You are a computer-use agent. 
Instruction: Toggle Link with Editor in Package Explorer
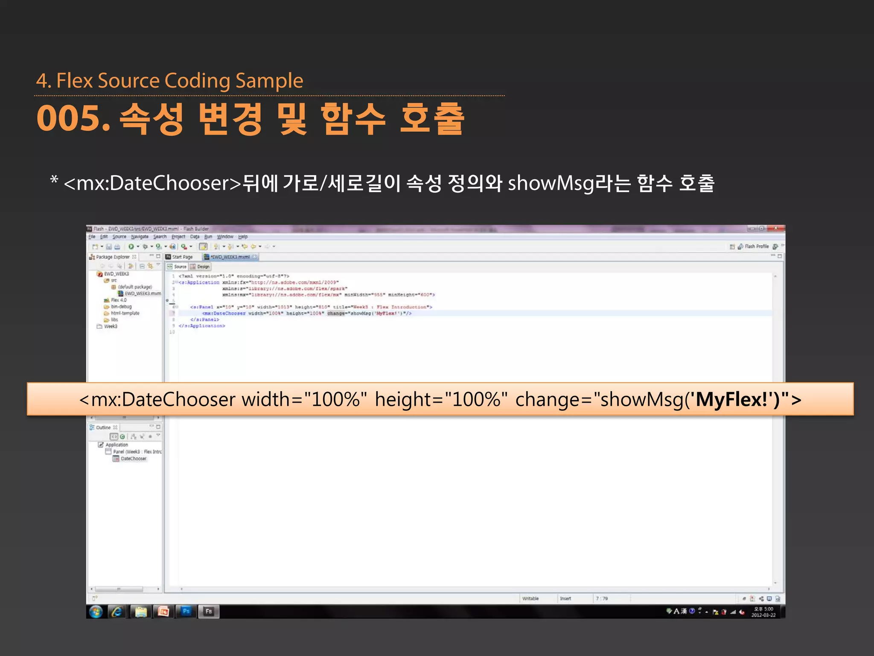point(150,266)
